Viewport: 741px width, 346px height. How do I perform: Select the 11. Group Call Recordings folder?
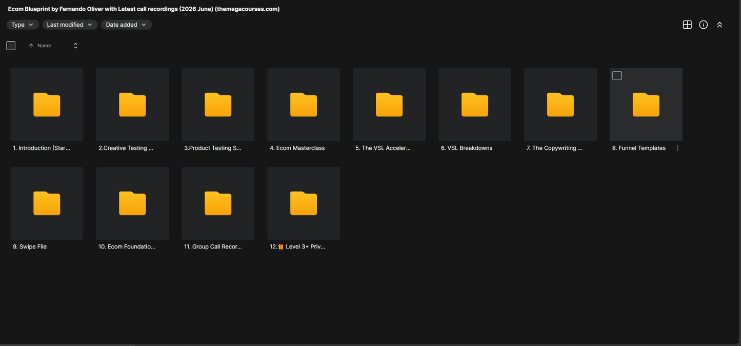pyautogui.click(x=218, y=203)
